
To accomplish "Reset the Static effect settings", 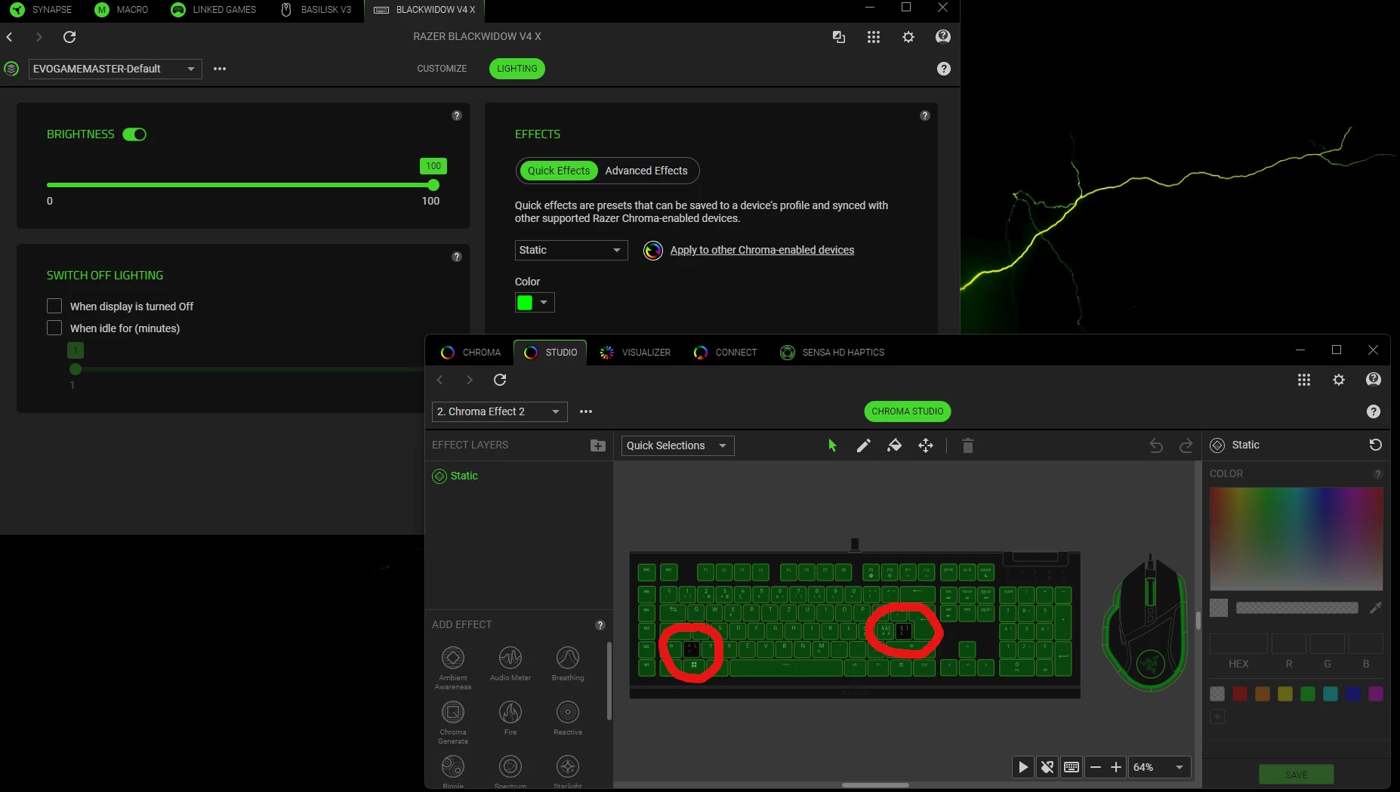I will tap(1375, 445).
